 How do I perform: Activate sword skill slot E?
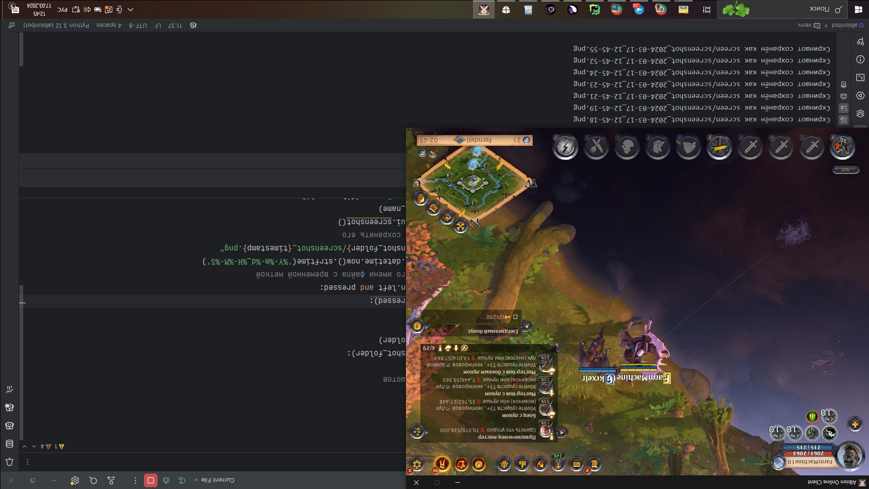tap(750, 147)
